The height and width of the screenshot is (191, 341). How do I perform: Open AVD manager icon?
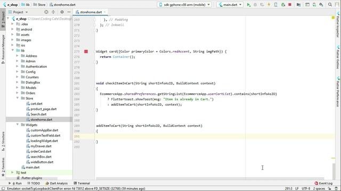[314, 5]
